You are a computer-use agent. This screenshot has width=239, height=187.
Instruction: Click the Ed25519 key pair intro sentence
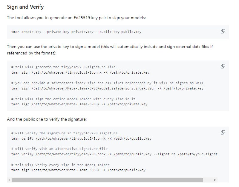tap(76, 18)
